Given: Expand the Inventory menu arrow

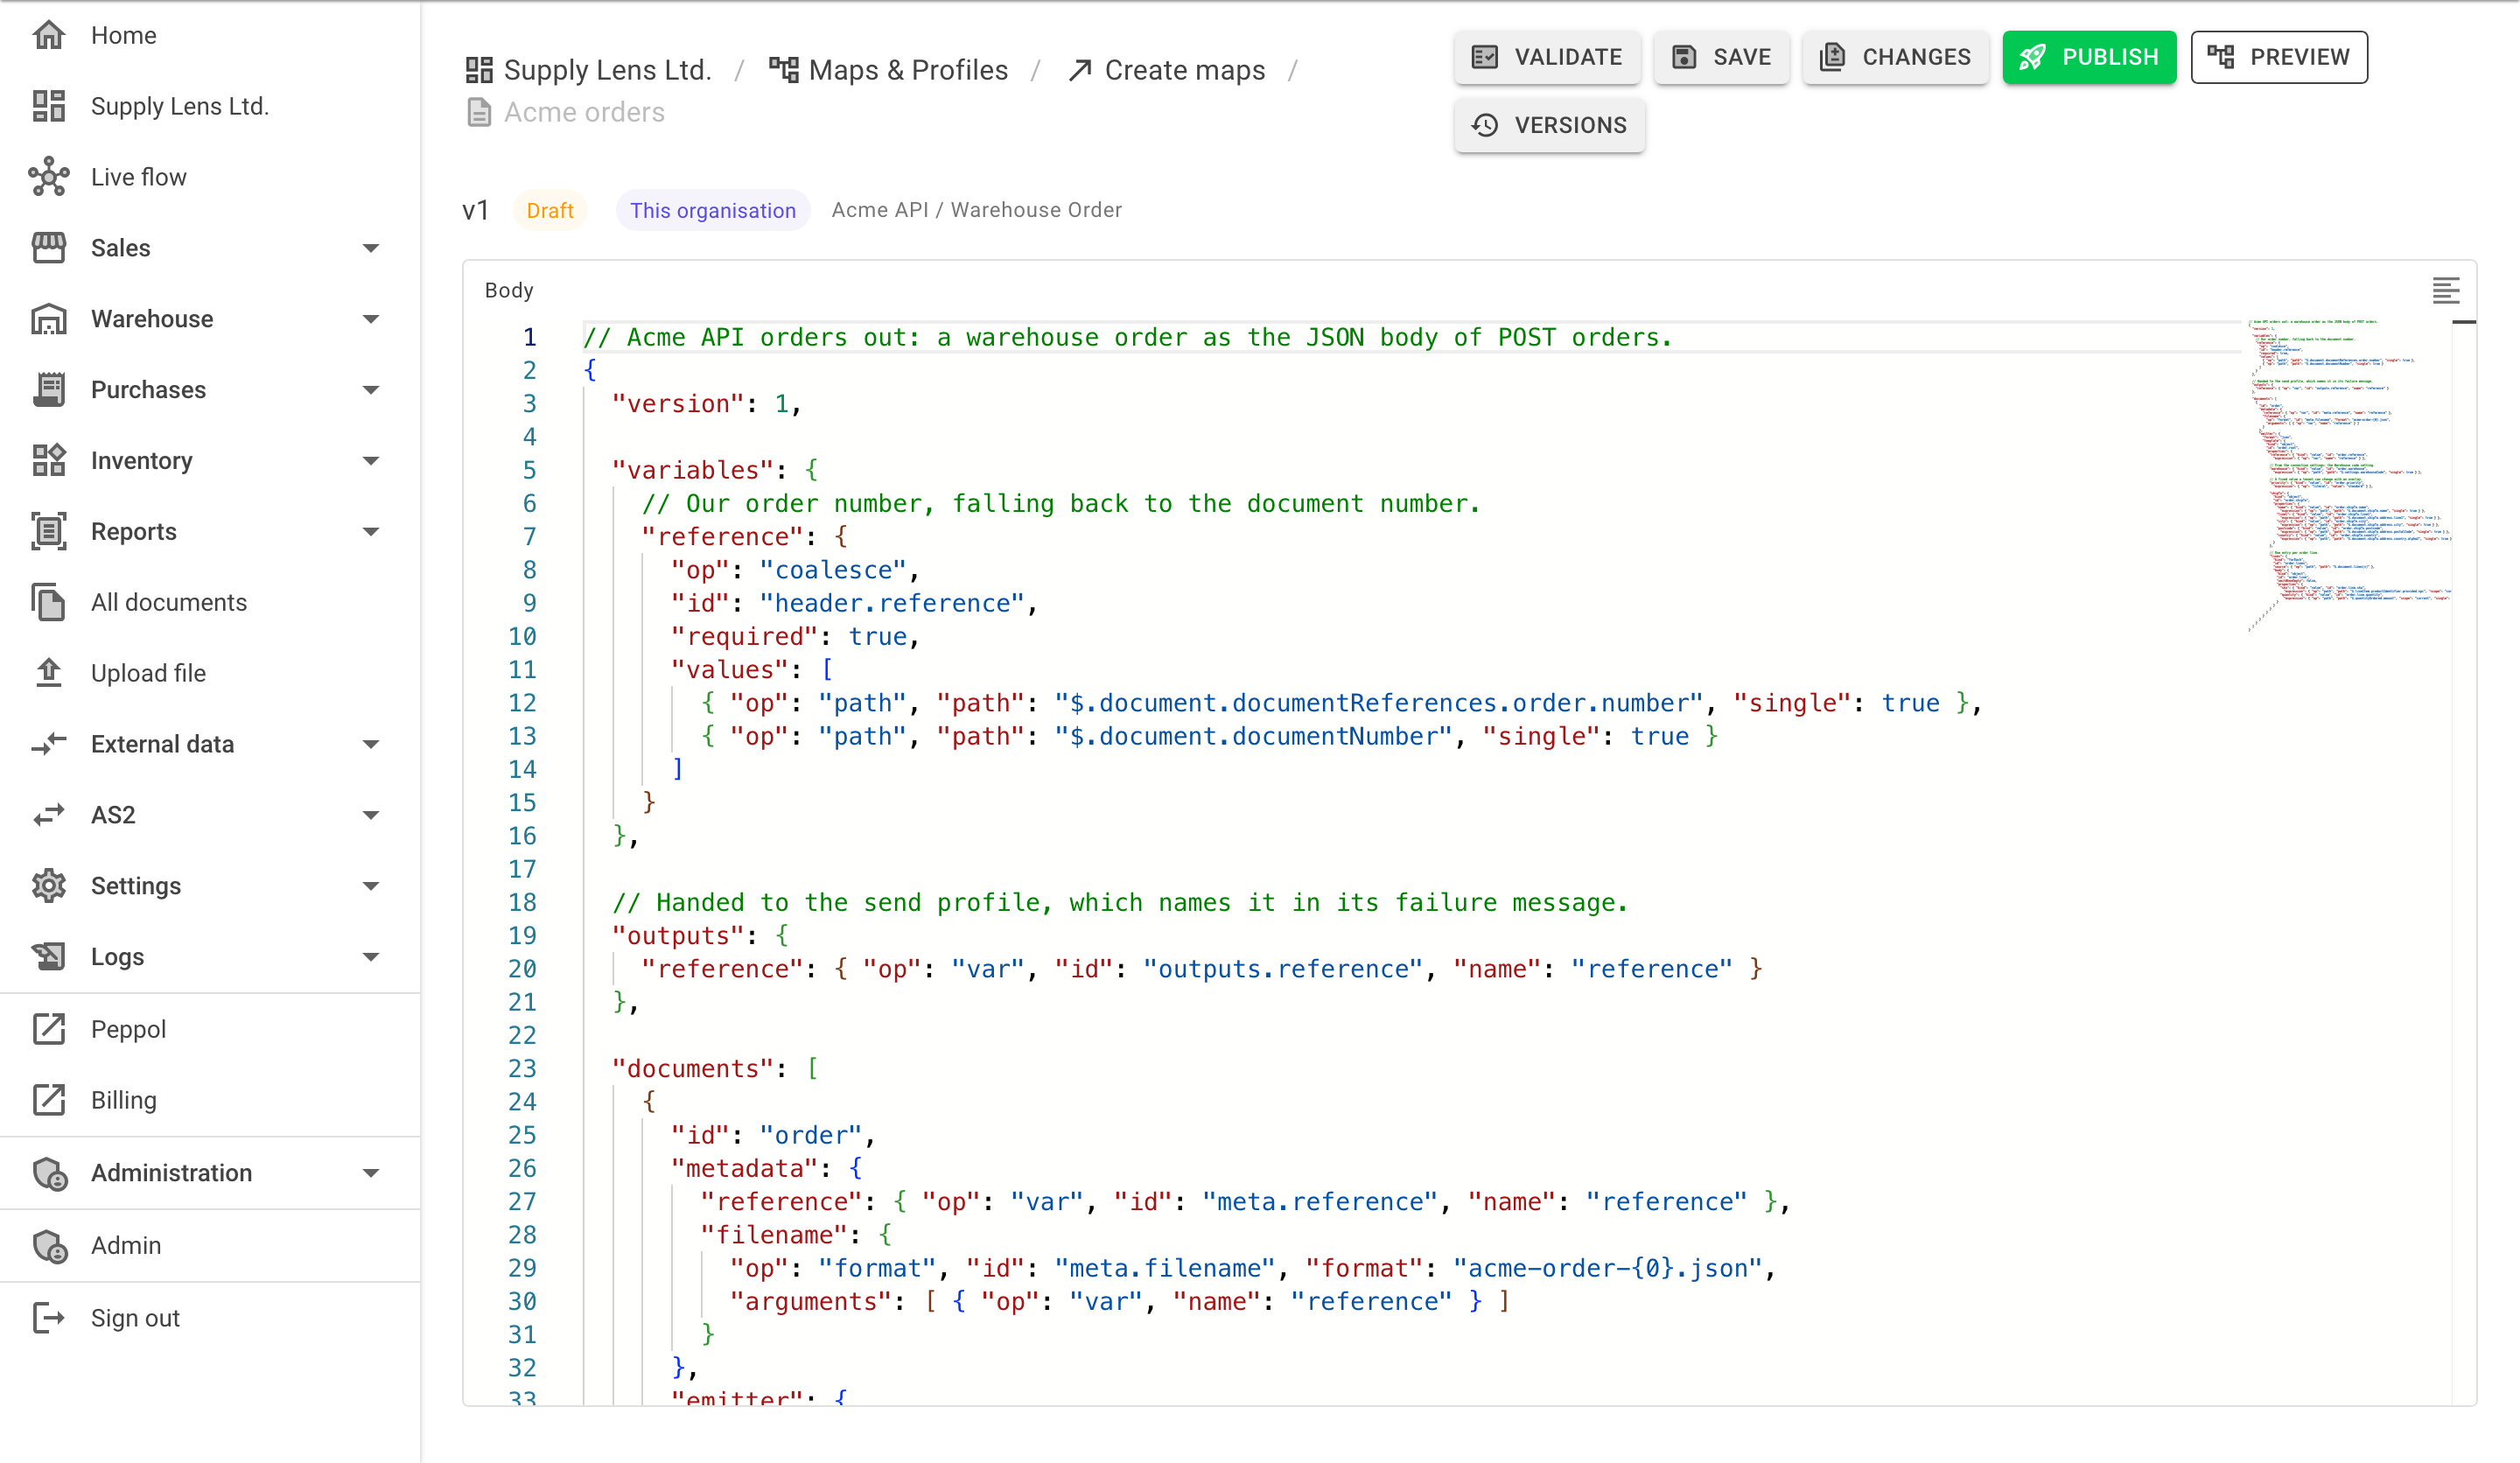Looking at the screenshot, I should [371, 461].
